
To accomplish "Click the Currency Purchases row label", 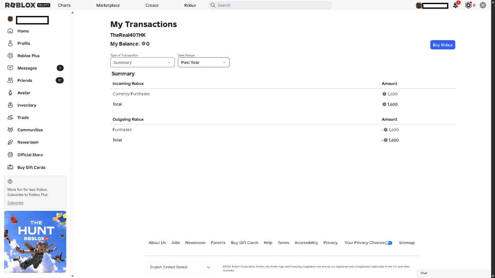I will click(131, 94).
